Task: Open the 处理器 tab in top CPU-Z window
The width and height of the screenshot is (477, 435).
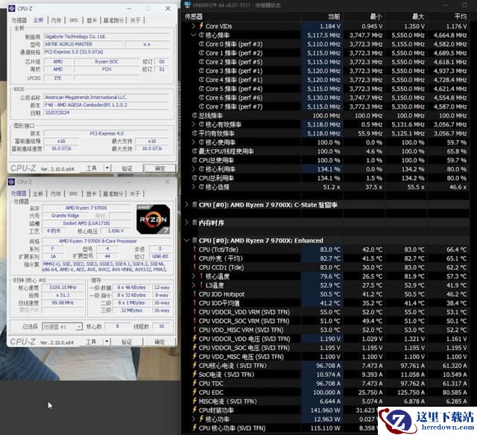Action: tap(19, 20)
